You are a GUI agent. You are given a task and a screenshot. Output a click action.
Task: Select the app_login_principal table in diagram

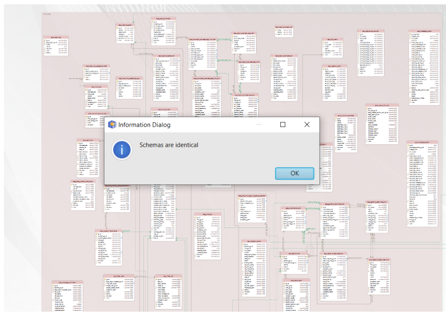[163, 31]
